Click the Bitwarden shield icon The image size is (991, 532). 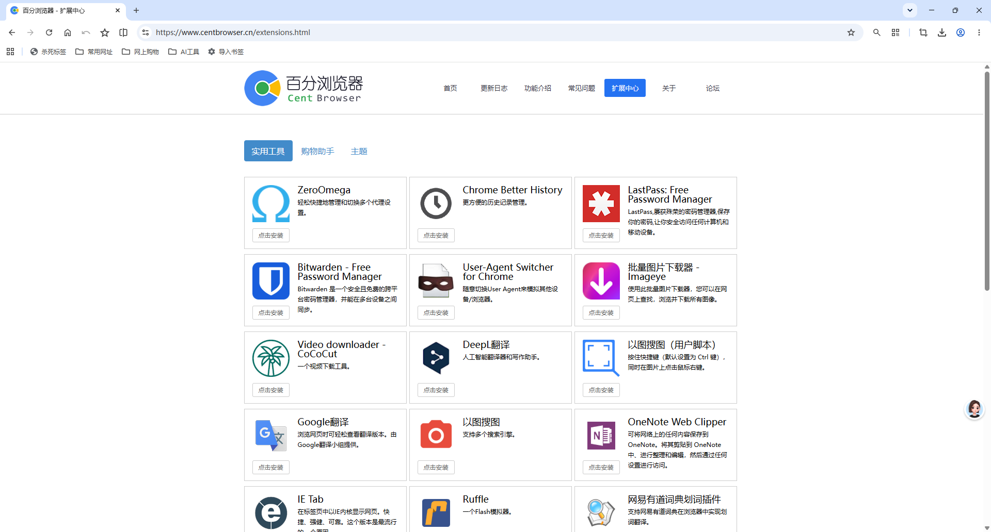pos(271,281)
